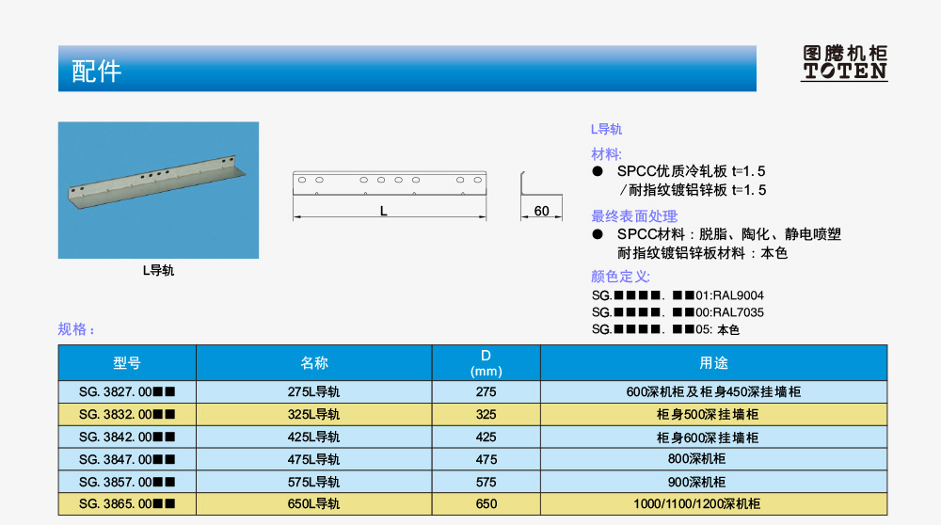Click the L导轨 caption under the photo
941x525 pixels.
[158, 271]
